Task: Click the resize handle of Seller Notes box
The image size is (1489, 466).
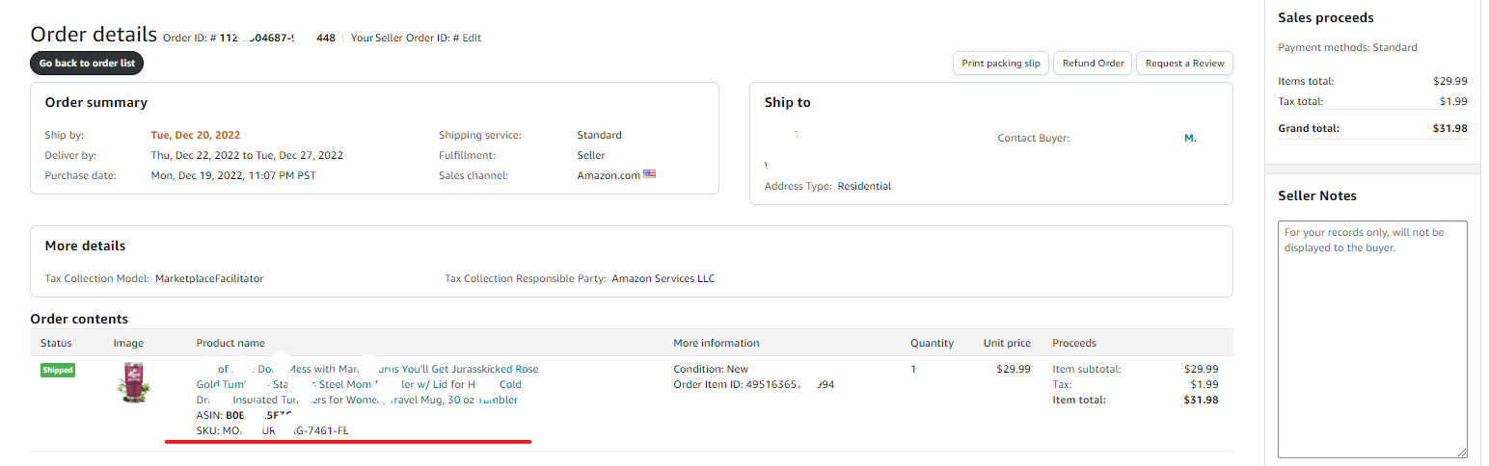Action: tap(1462, 452)
